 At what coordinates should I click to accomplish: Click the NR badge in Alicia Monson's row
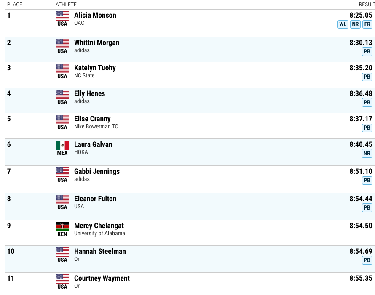click(x=355, y=24)
